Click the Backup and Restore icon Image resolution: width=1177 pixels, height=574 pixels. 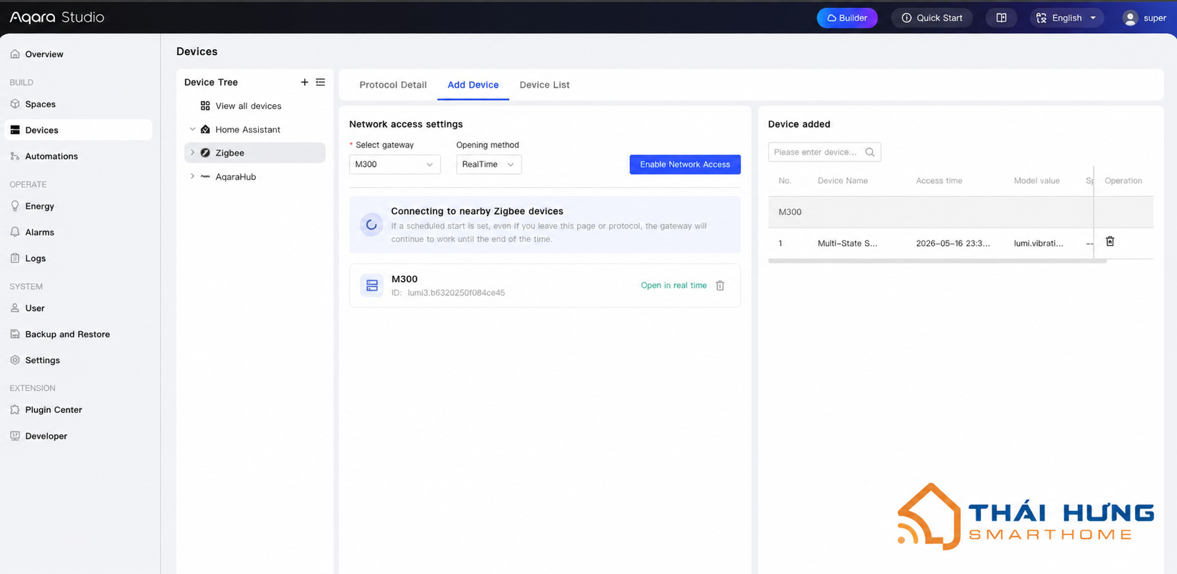15,334
